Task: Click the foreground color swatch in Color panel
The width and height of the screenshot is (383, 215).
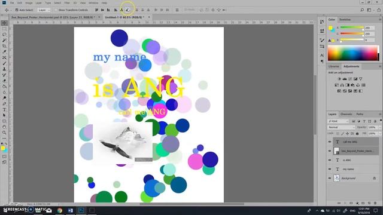Action: click(330, 28)
